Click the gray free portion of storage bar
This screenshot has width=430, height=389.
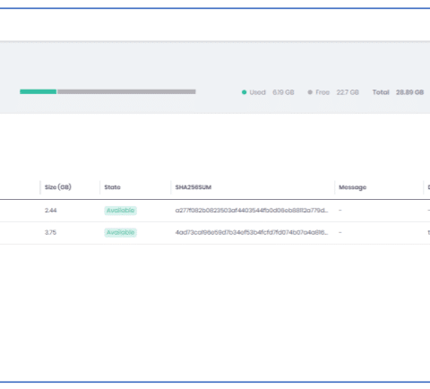pyautogui.click(x=126, y=91)
